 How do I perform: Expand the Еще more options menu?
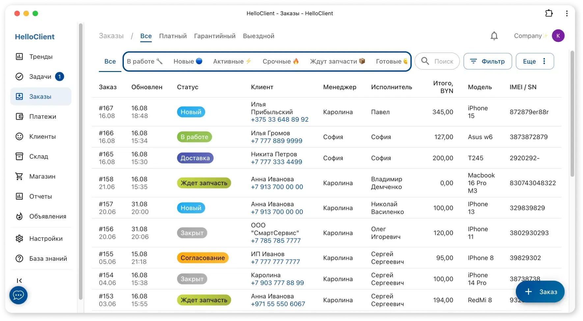pyautogui.click(x=535, y=61)
